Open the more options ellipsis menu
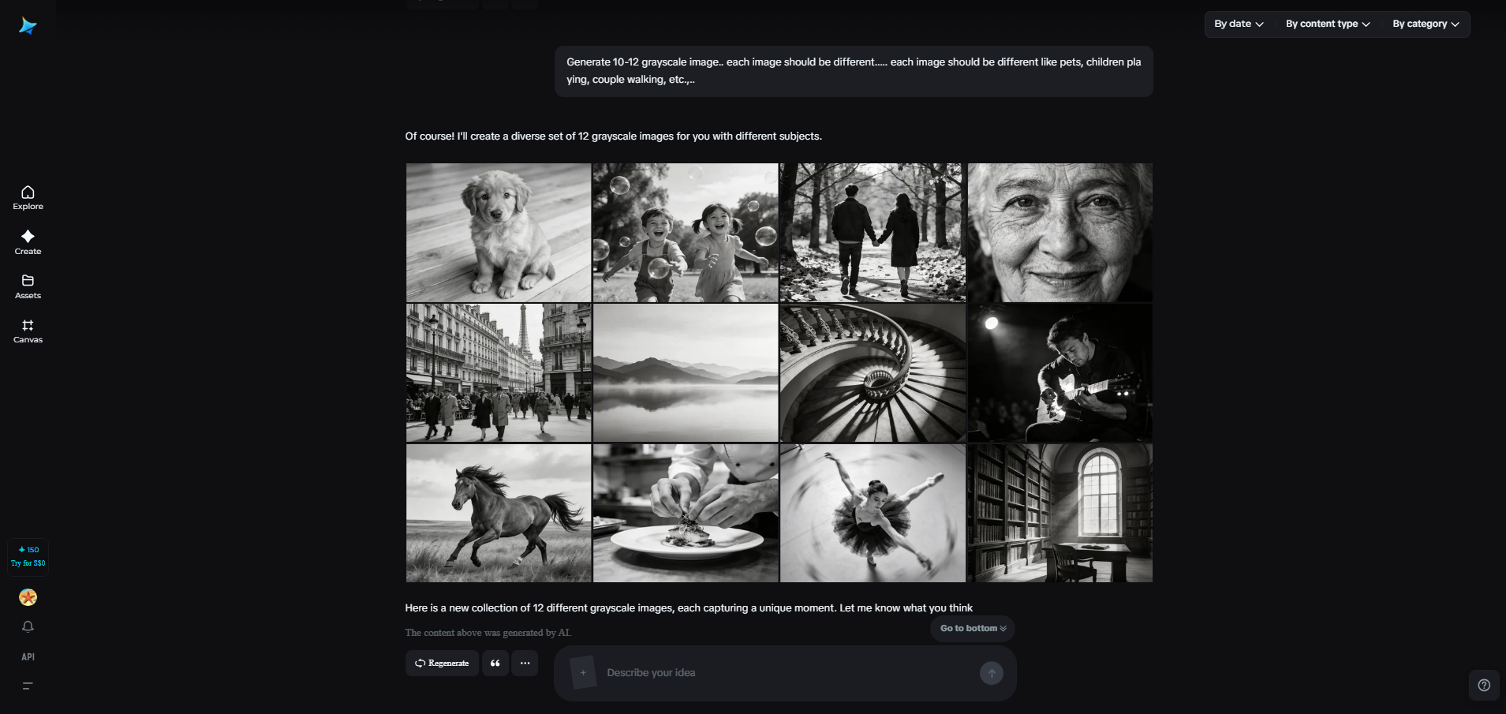Screen dimensions: 1506x714 (x=525, y=663)
